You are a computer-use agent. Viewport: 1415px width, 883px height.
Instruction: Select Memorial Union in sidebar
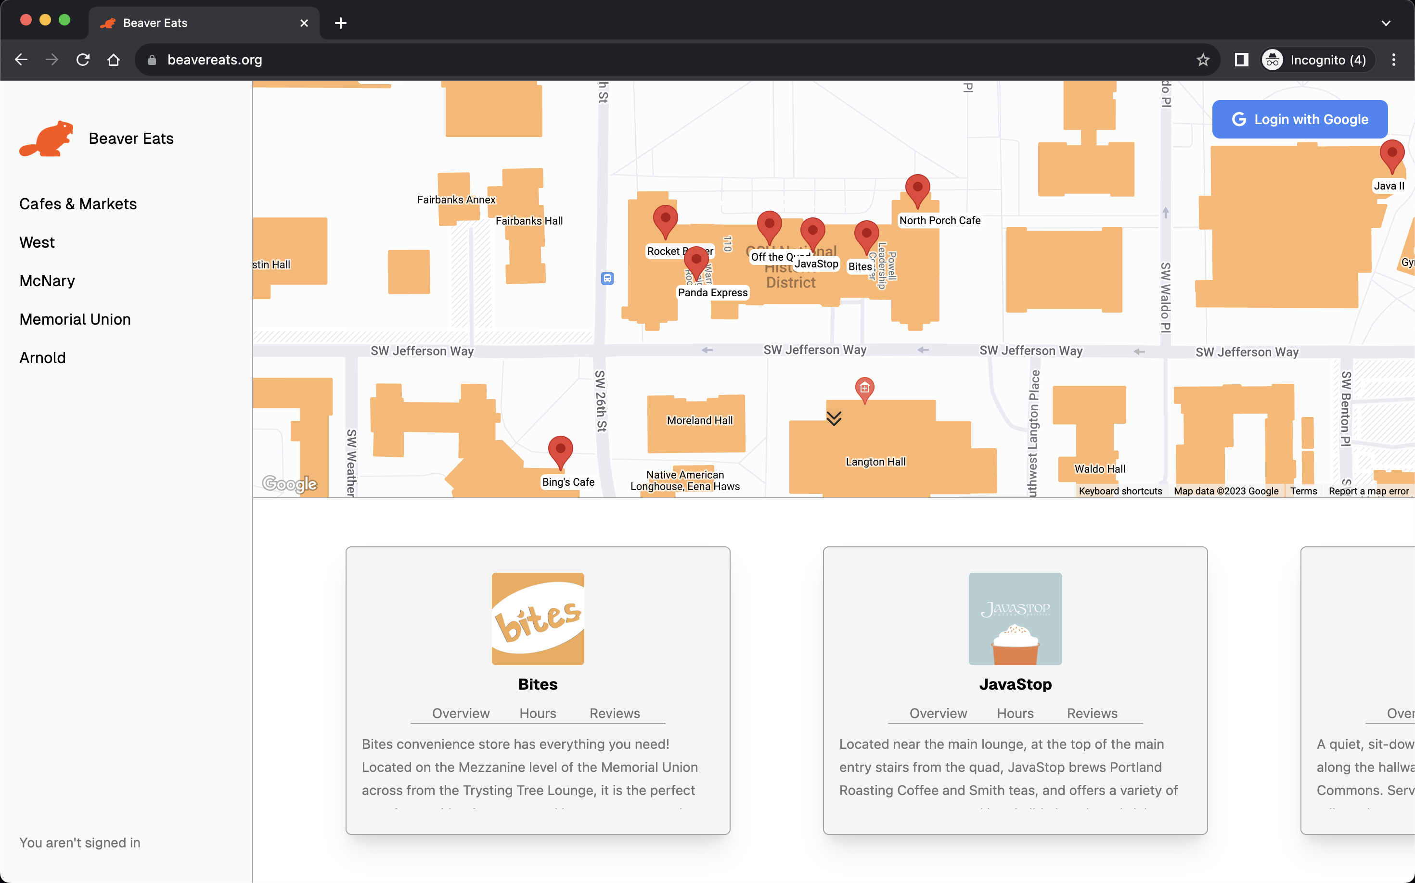tap(75, 319)
